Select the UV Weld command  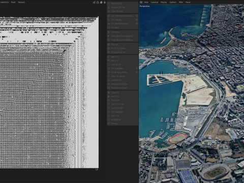click(x=123, y=27)
